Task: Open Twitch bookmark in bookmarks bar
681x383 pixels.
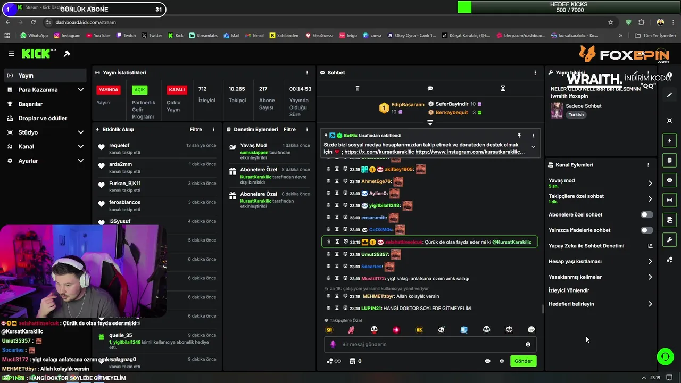Action: [126, 36]
